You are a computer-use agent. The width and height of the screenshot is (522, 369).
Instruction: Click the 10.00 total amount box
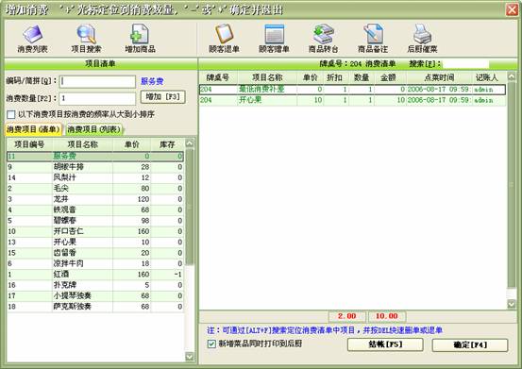click(387, 316)
